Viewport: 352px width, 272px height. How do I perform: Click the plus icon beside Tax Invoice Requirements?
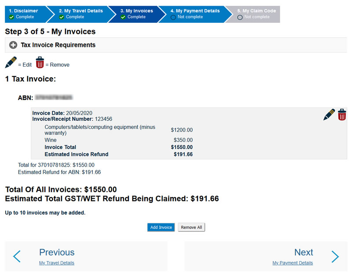pyautogui.click(x=13, y=45)
